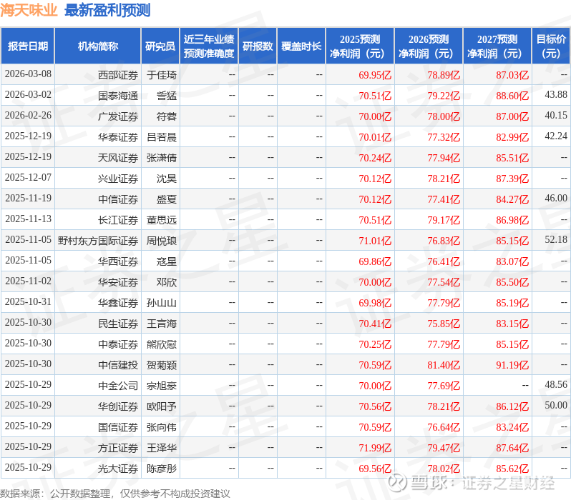Click the 野村东方国际证券 institution cell
Screen dimensions: 571x500
tap(98, 241)
